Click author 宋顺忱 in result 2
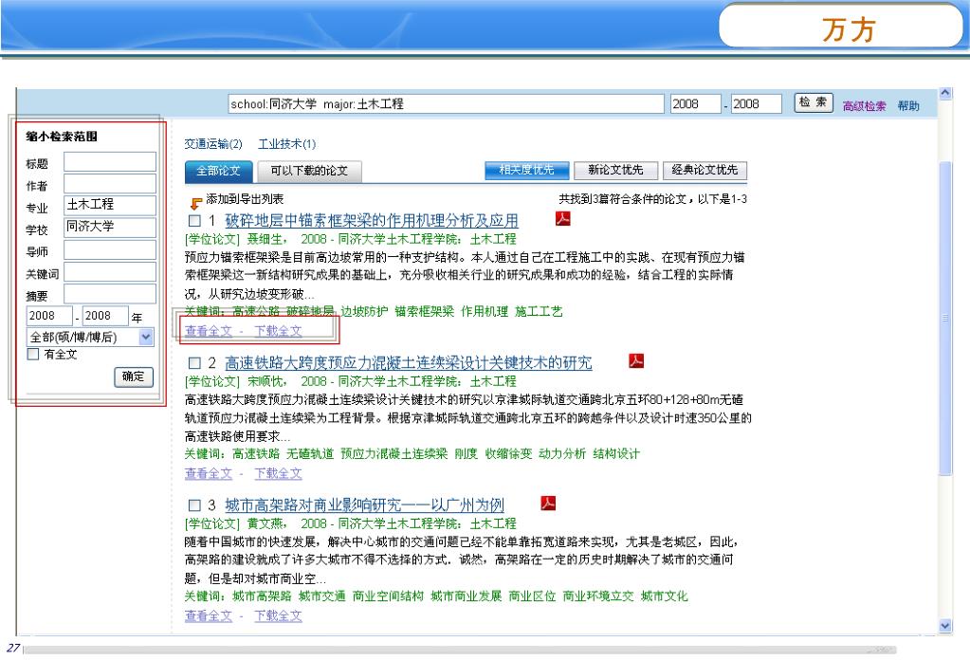Viewport: 970px width, 660px height. (265, 381)
